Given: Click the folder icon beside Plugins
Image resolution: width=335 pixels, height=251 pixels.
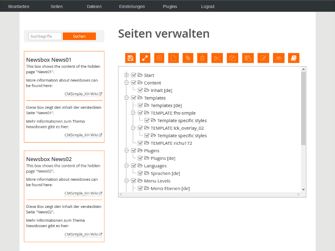Looking at the screenshot, I should [140, 151].
